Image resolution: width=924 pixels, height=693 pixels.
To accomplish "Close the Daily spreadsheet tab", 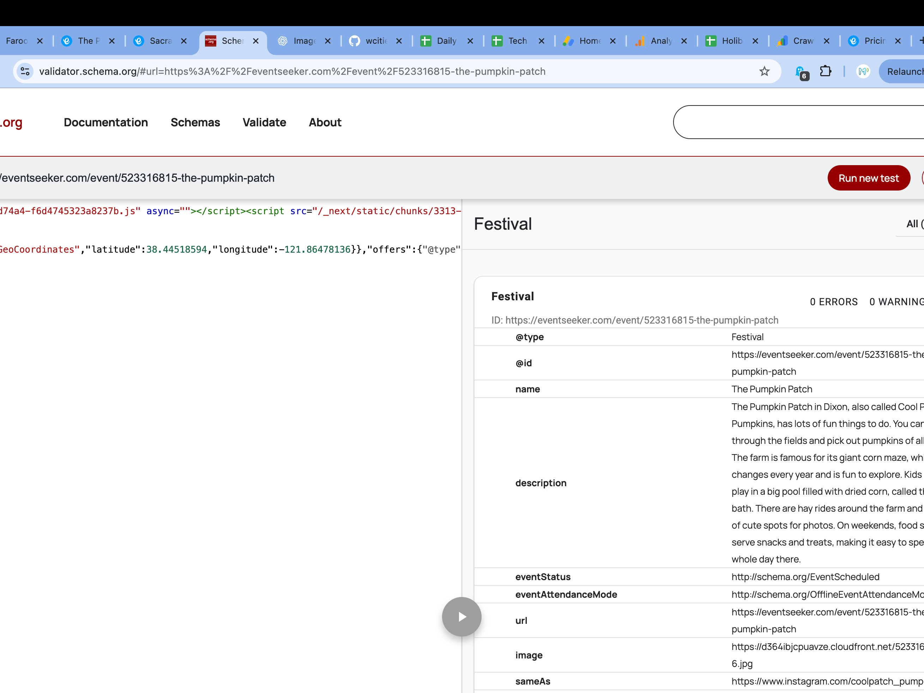I will pos(470,41).
